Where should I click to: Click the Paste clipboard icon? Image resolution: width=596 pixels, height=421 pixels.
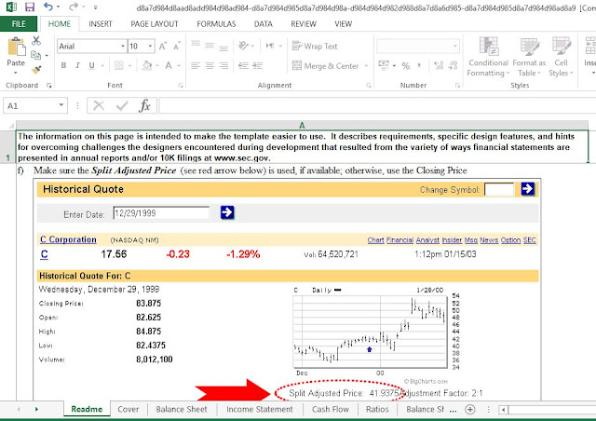[x=17, y=48]
